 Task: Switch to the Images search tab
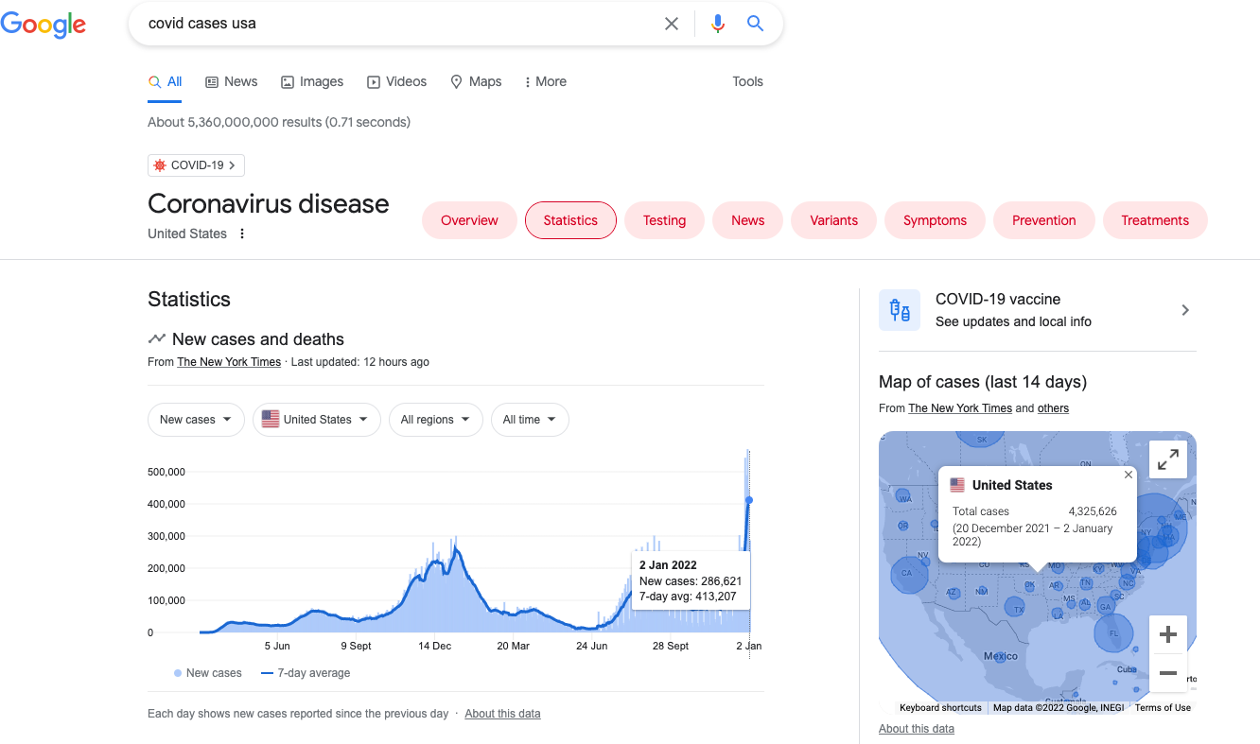312,82
